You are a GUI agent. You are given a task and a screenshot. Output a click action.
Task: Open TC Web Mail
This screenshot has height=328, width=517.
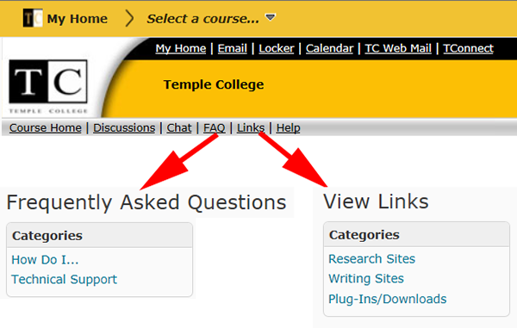398,48
